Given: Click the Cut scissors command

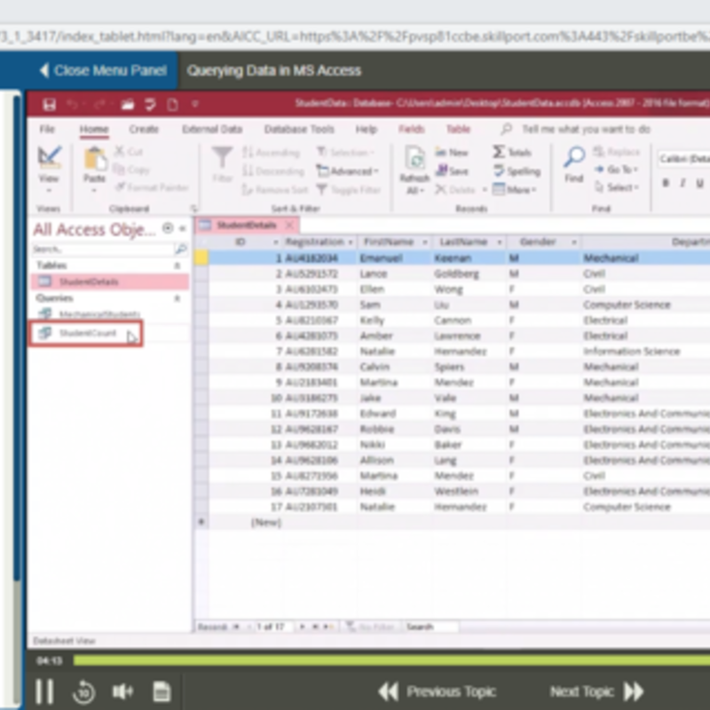Looking at the screenshot, I should (128, 151).
